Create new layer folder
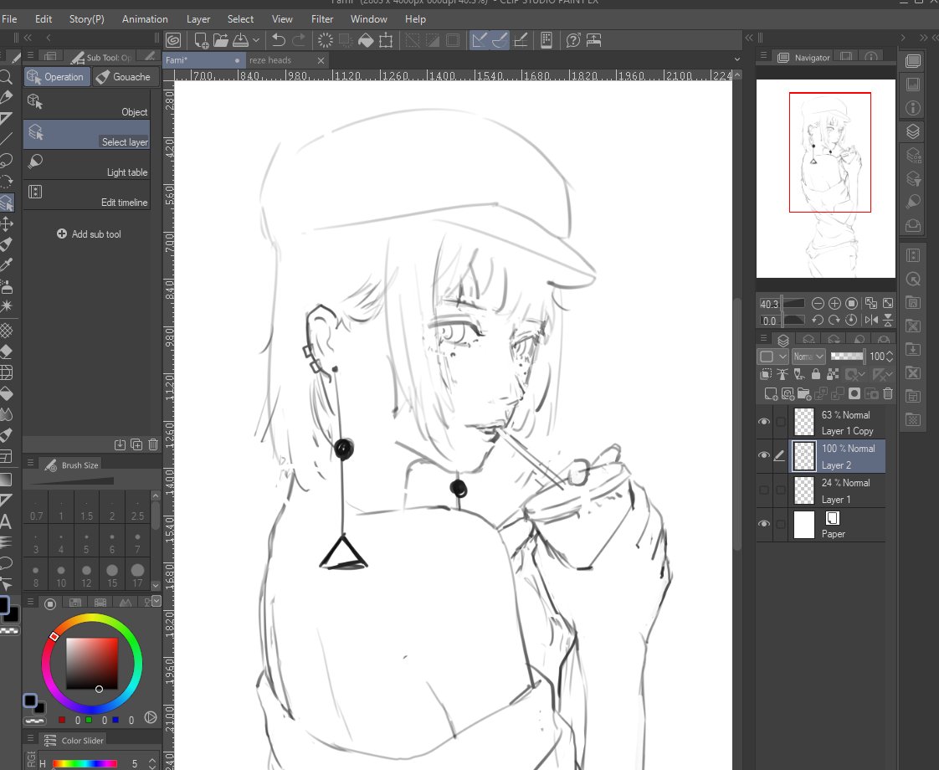Image resolution: width=939 pixels, height=770 pixels. pos(804,393)
